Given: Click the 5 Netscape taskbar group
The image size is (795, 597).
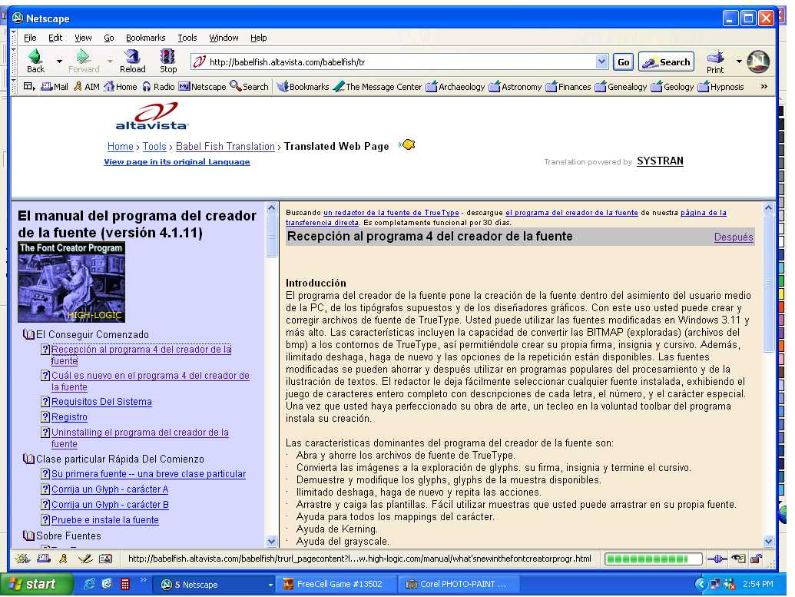Looking at the screenshot, I should pos(216,584).
